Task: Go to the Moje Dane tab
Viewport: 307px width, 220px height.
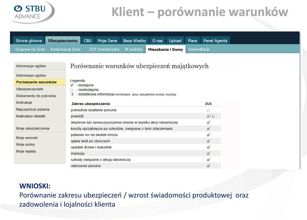Action: (107, 41)
